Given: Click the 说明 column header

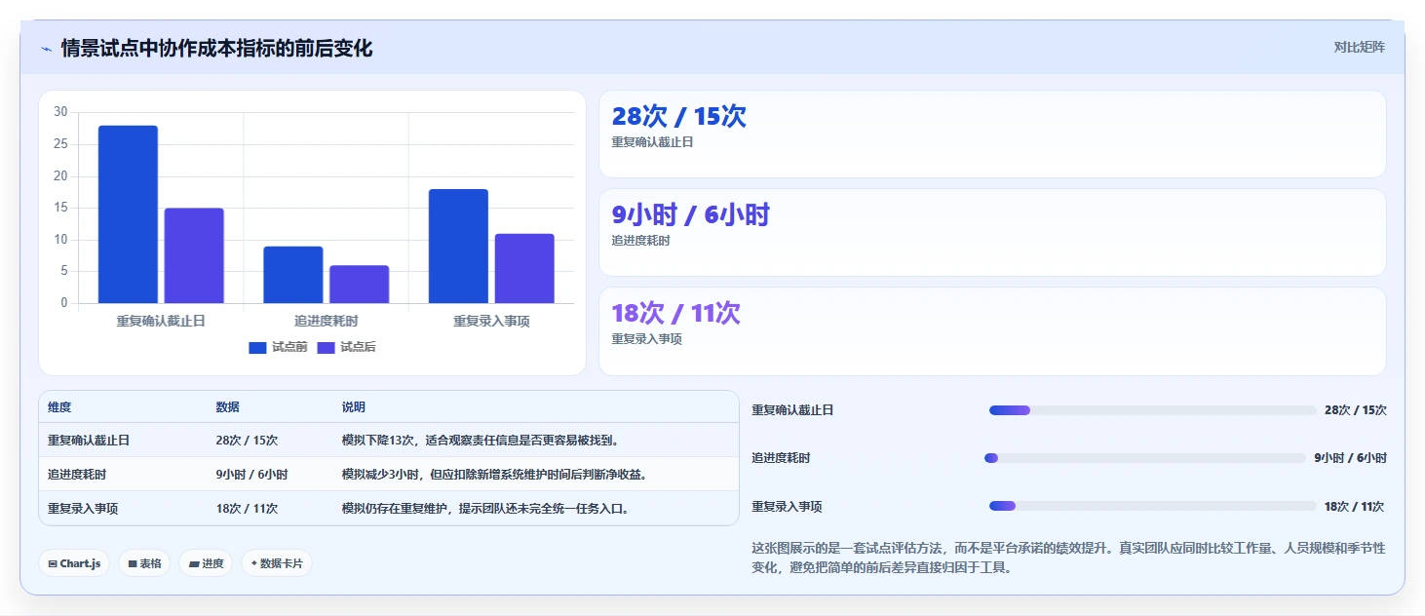Looking at the screenshot, I should 354,407.
